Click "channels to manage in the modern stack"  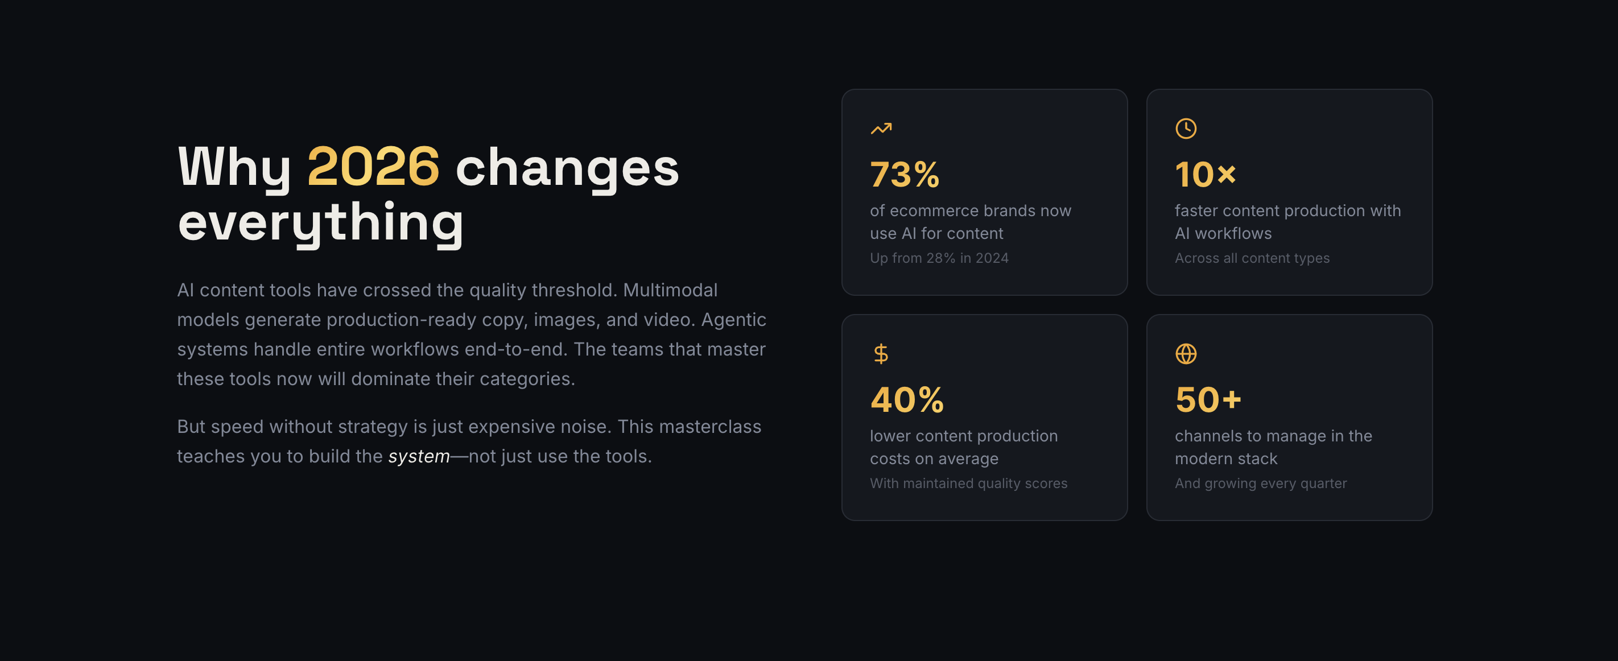tap(1273, 447)
